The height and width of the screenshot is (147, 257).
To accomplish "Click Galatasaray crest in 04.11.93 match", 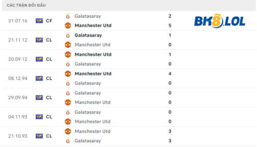I will tap(68, 112).
